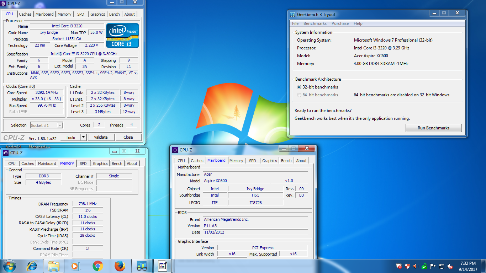This screenshot has width=486, height=273.
Task: Open the network connection tray icon
Action: 442,266
